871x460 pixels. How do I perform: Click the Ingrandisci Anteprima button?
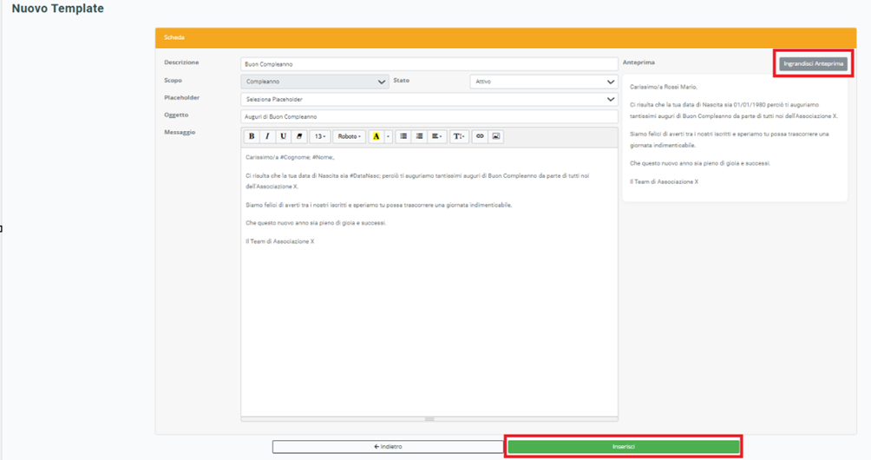click(x=813, y=63)
